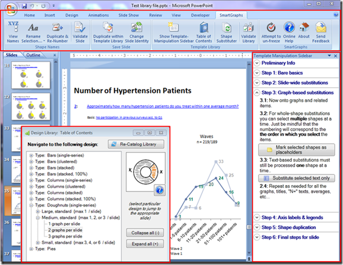Image resolution: width=343 pixels, height=265 pixels.
Task: Click Mark selected shapes as placeholders
Action: [x=297, y=150]
